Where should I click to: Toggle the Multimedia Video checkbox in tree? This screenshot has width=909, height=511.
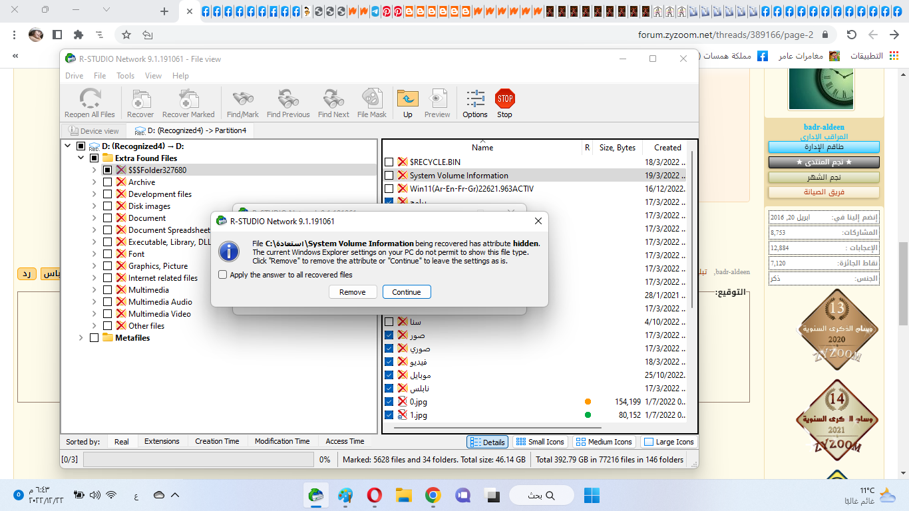point(107,313)
